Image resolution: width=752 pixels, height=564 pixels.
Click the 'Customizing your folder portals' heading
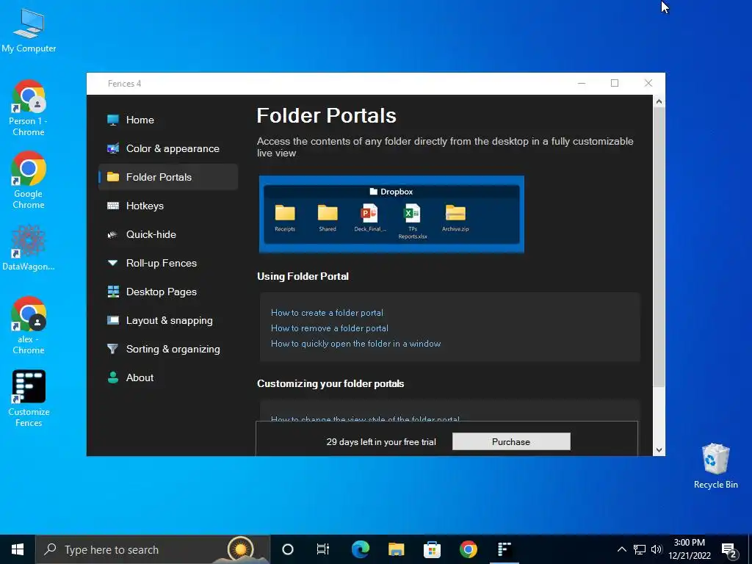[x=330, y=383]
